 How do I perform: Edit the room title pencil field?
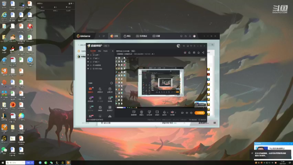[x=124, y=54]
